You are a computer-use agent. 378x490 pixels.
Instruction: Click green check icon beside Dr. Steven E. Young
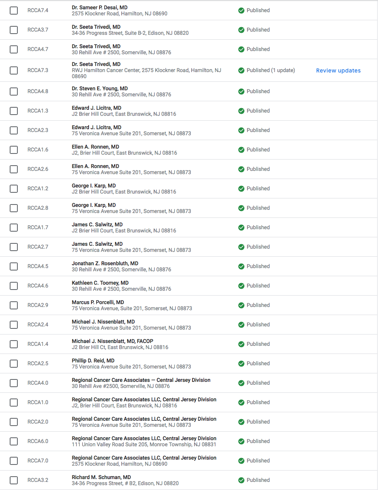click(x=241, y=92)
